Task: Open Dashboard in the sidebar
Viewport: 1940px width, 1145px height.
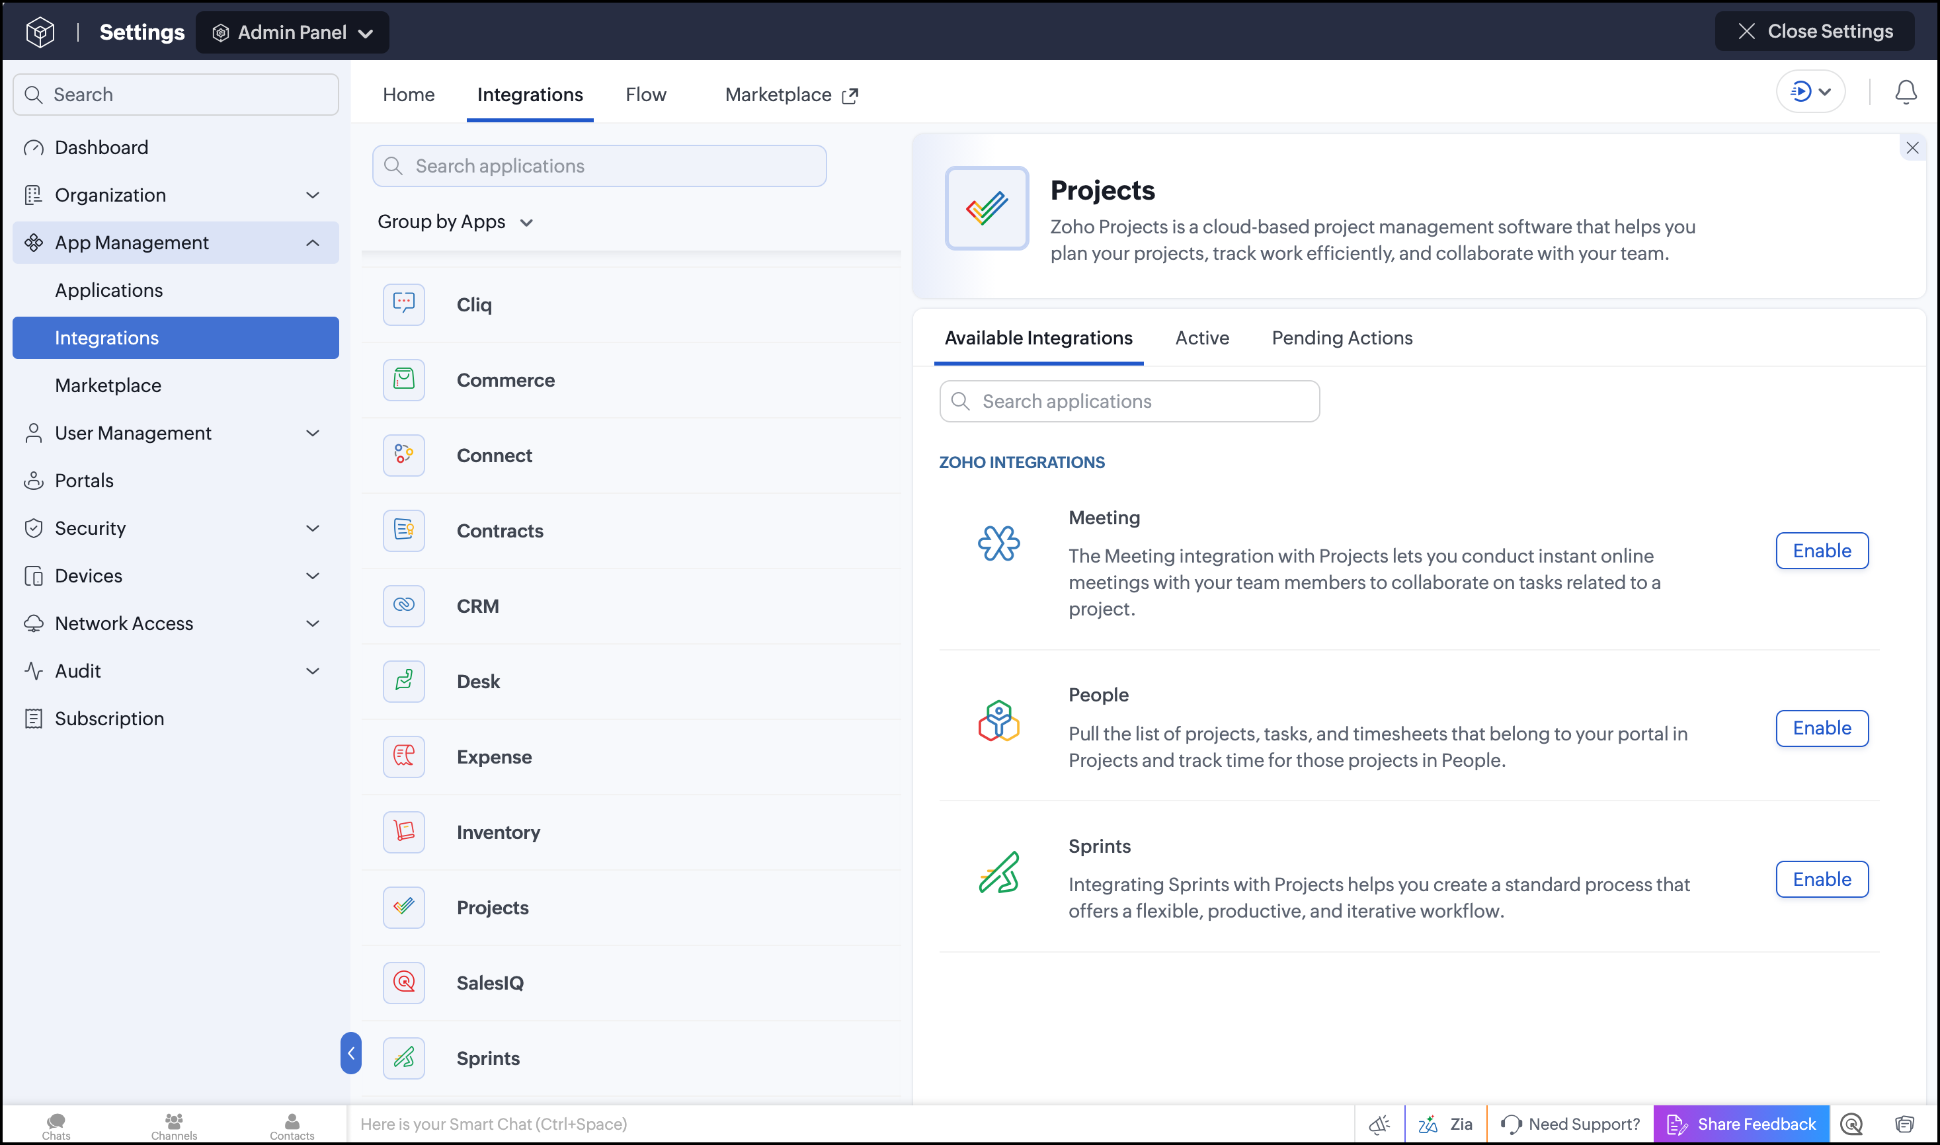Action: pos(175,147)
